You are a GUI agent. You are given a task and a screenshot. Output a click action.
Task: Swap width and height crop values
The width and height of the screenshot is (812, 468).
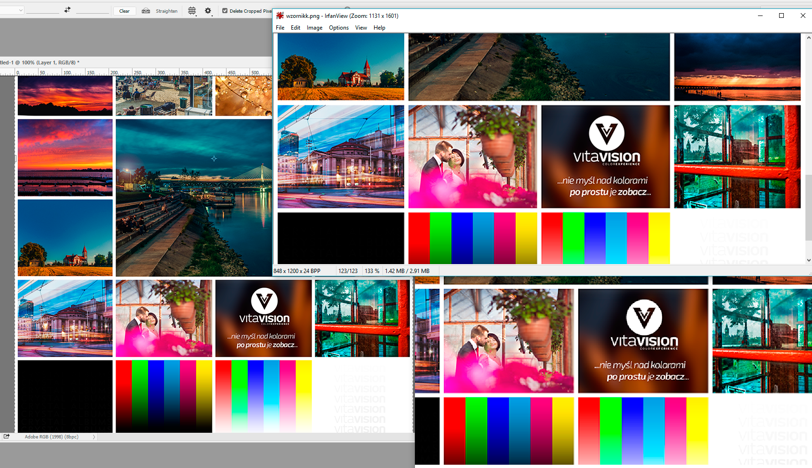67,10
